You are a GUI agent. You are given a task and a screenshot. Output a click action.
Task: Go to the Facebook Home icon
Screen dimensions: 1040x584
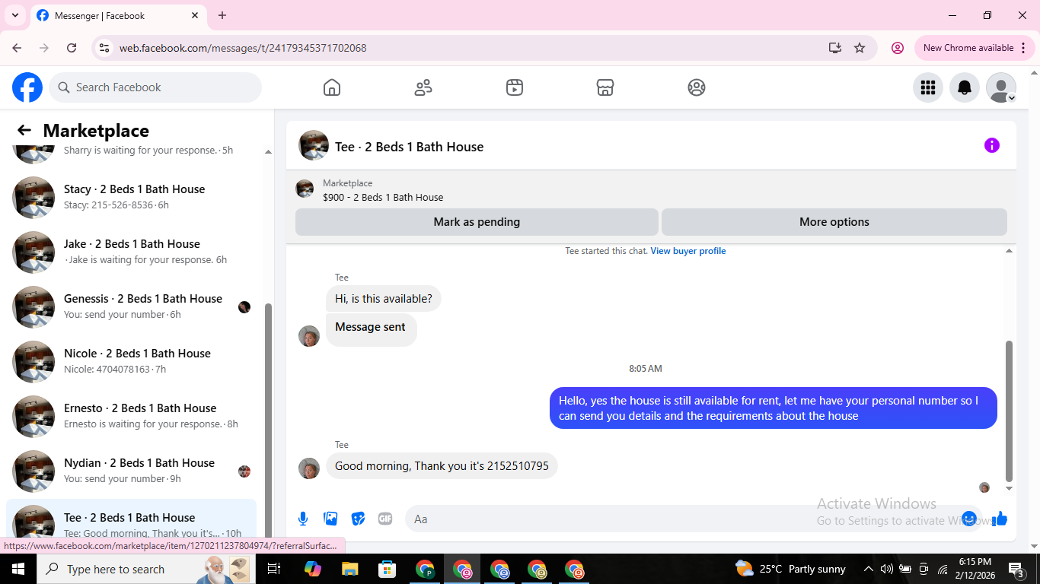(332, 87)
